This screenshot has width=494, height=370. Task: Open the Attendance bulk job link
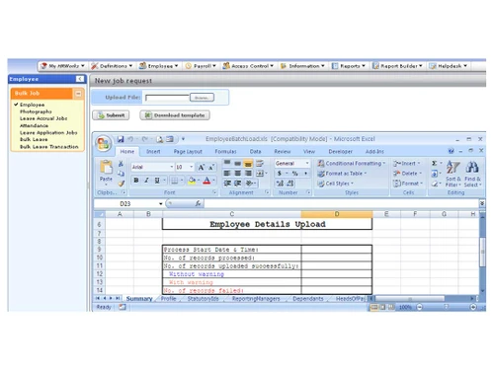pyautogui.click(x=34, y=125)
